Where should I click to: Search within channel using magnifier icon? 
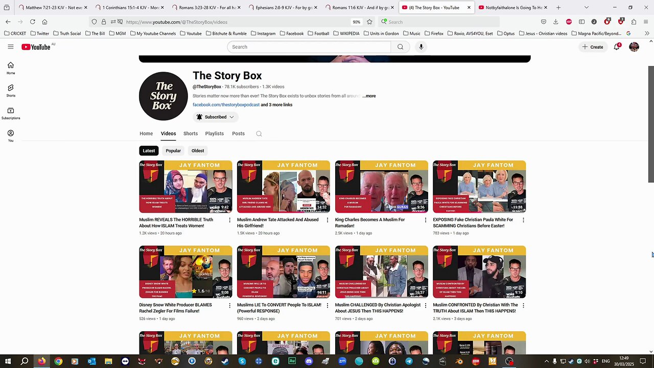point(259,133)
